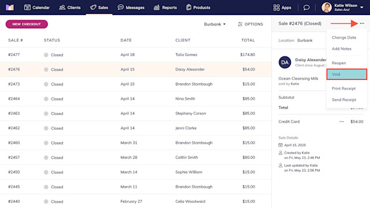Viewport: 370px width, 208px height.
Task: Open the Messages speech bubble icon
Action: pos(121,8)
